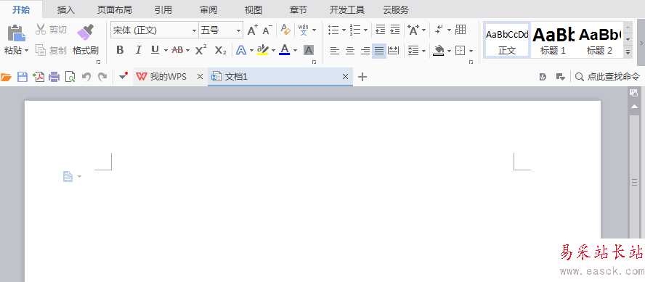Open the 审阅 (Review) tab
Screen dimensions: 645x282
click(208, 10)
